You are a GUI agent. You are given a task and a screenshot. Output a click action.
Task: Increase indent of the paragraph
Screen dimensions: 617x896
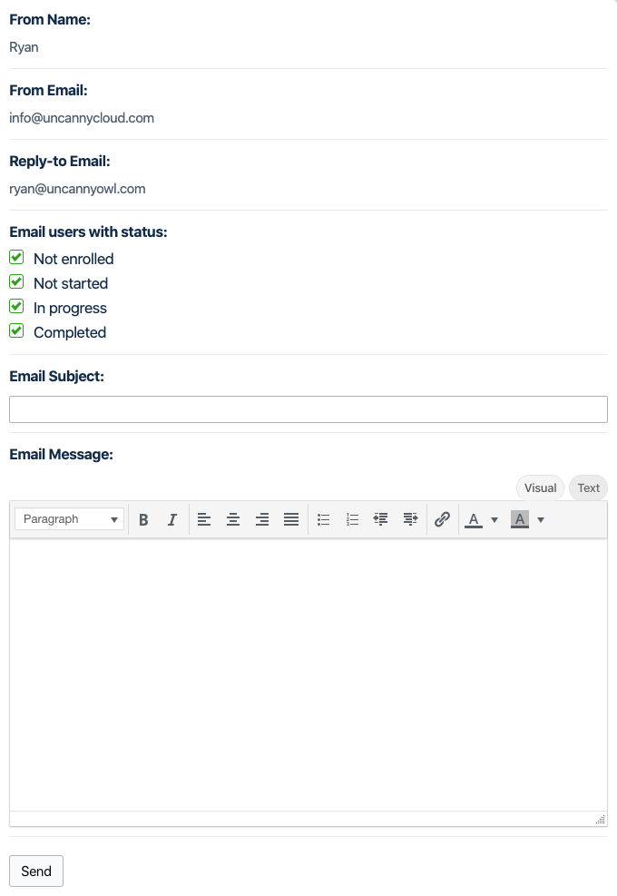point(410,519)
